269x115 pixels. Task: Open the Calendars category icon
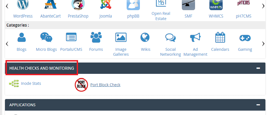click(220, 37)
